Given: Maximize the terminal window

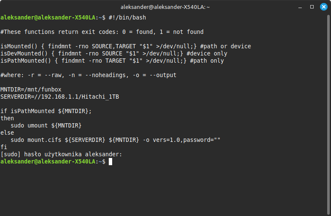Looking at the screenshot, I should (x=312, y=7).
